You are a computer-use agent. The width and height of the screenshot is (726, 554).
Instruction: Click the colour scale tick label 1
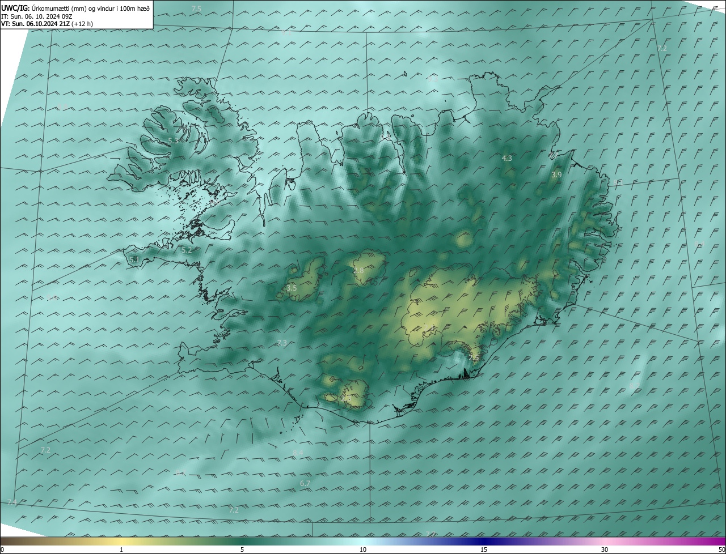121,549
